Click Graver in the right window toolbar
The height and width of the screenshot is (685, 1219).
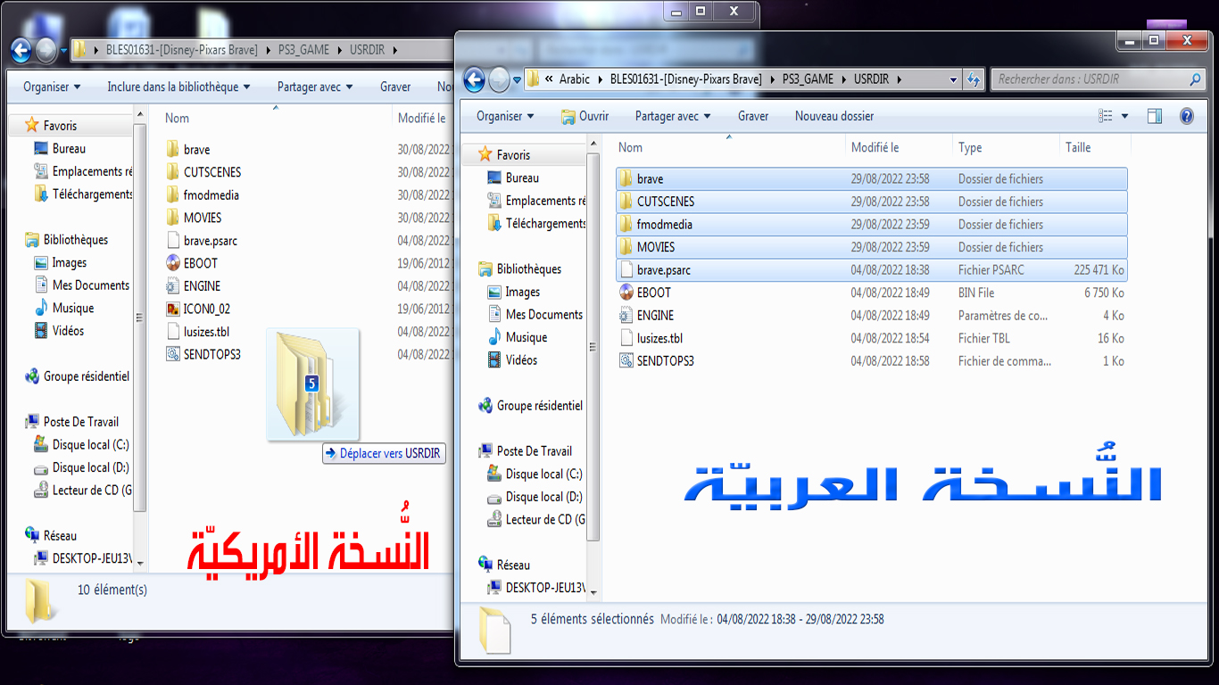pos(753,116)
